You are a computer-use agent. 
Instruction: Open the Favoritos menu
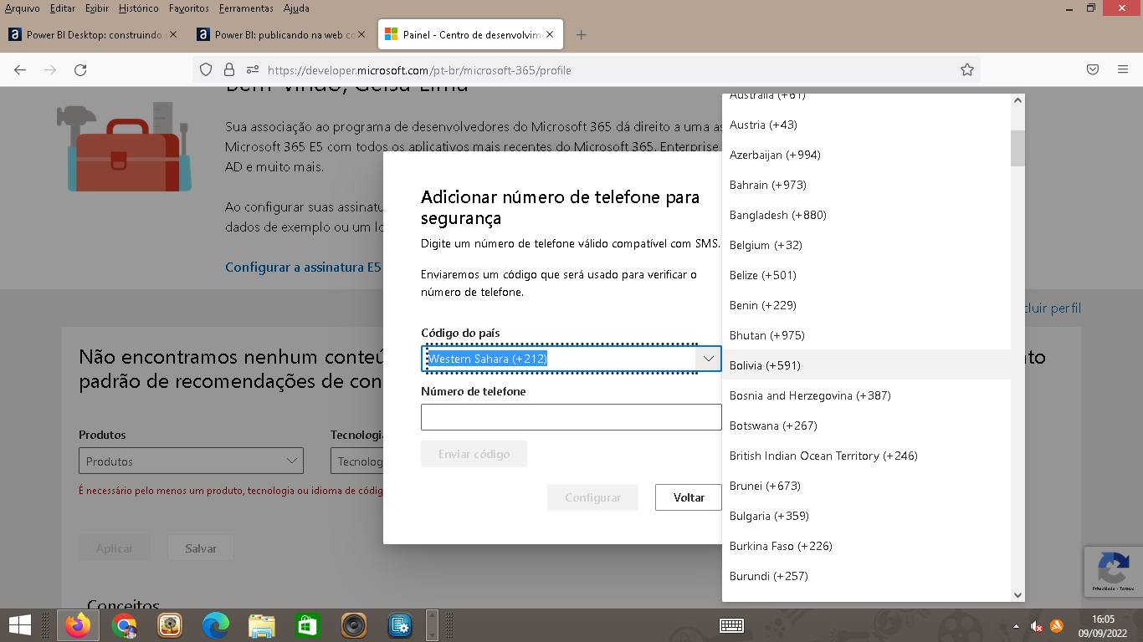click(x=189, y=8)
